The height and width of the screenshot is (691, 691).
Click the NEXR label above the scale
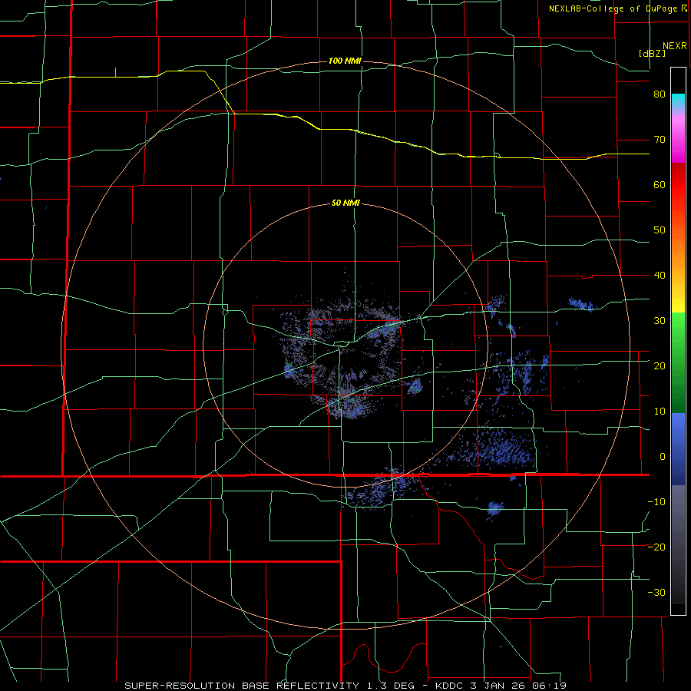pos(675,46)
